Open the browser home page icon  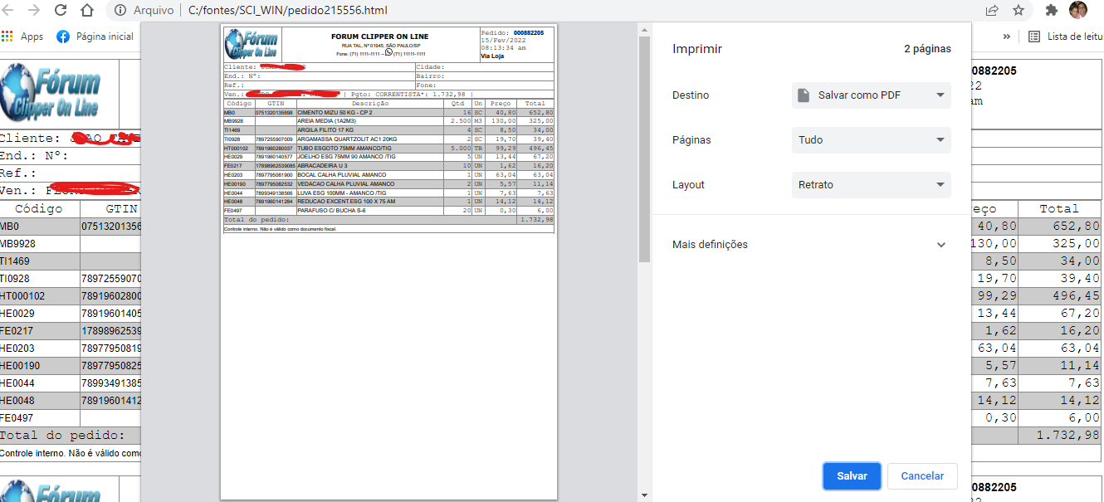point(87,11)
